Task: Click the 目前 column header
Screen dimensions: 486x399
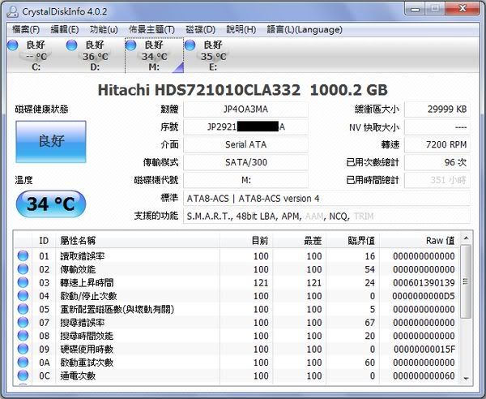Action: (246, 241)
